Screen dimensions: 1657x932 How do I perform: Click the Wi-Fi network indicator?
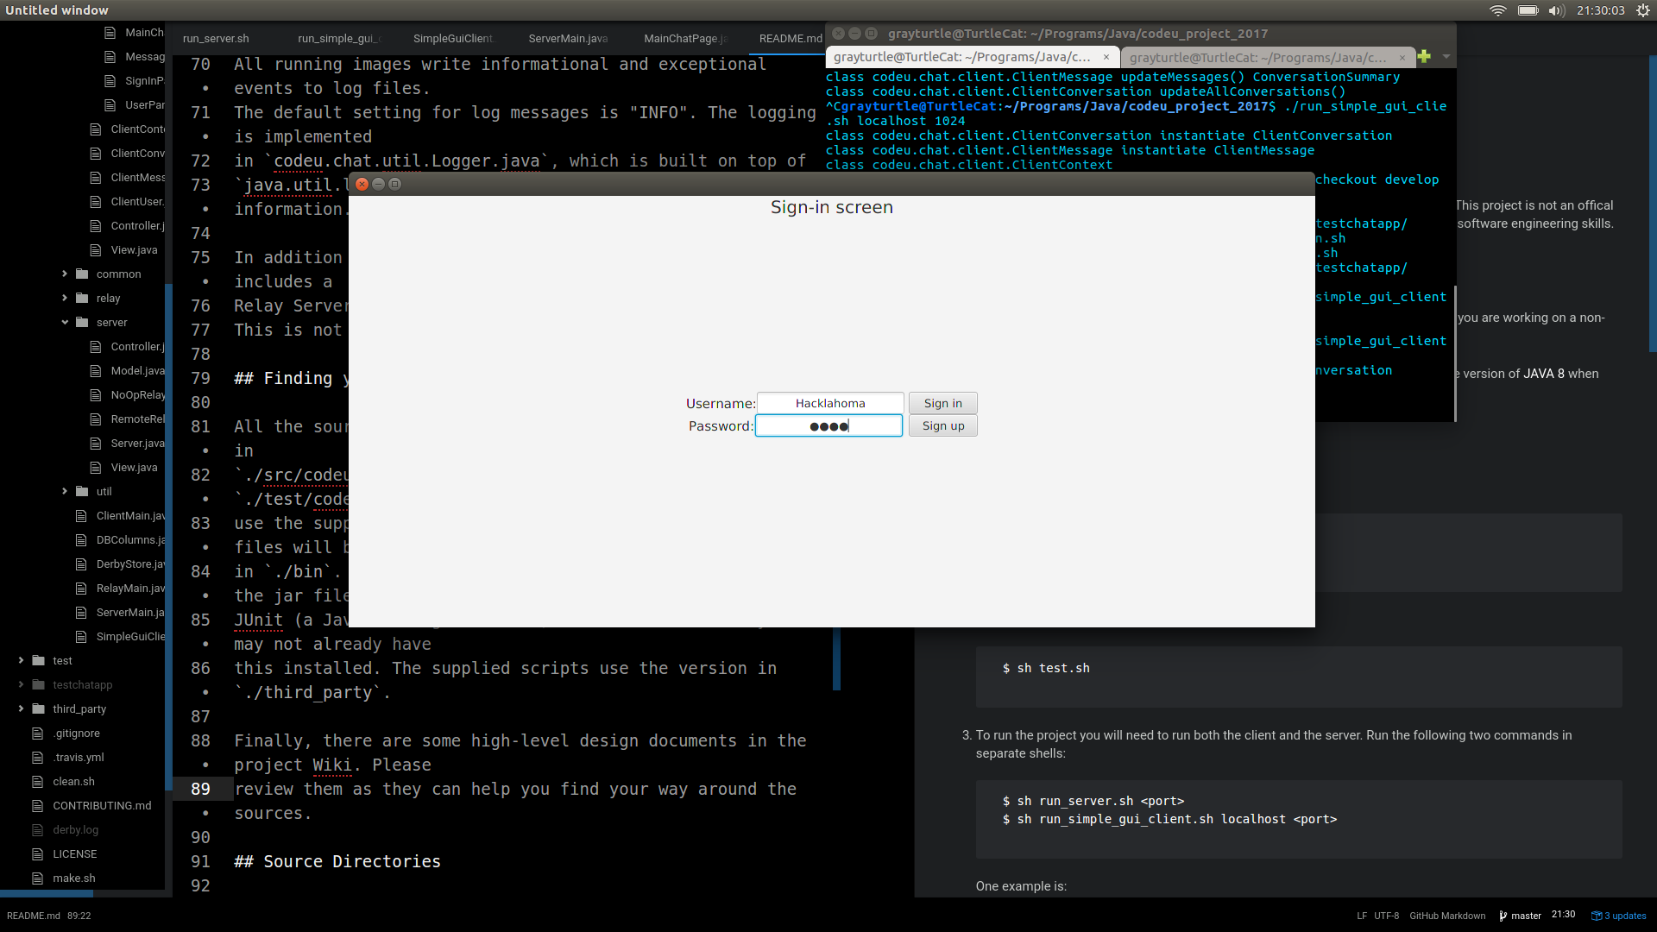tap(1498, 10)
